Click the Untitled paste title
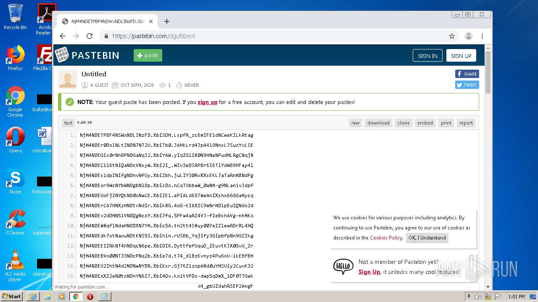The height and width of the screenshot is (302, 538). pyautogui.click(x=94, y=74)
